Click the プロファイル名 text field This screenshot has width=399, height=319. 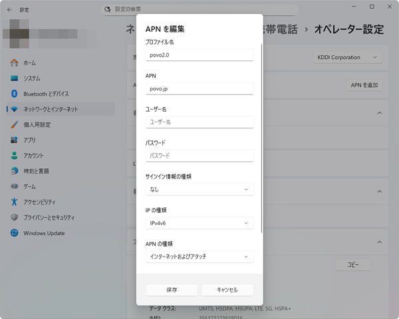[199, 55]
